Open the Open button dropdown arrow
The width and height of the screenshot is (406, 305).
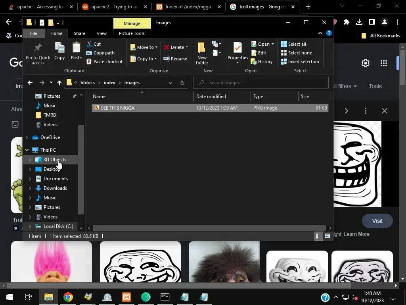coord(272,44)
